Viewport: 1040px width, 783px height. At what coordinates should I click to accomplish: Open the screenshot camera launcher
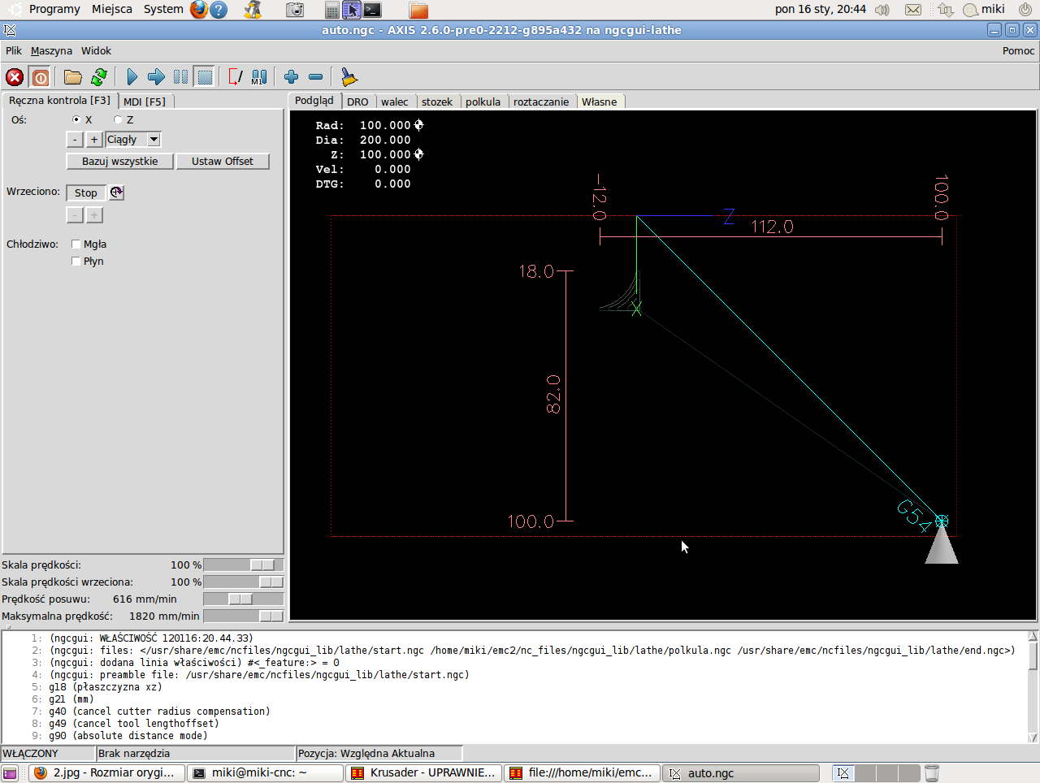pyautogui.click(x=296, y=10)
